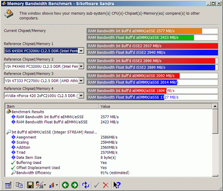Click the magnifier icon beside Int Buff'd results
Screen dimensions: 223x191
pyautogui.click(x=8, y=132)
